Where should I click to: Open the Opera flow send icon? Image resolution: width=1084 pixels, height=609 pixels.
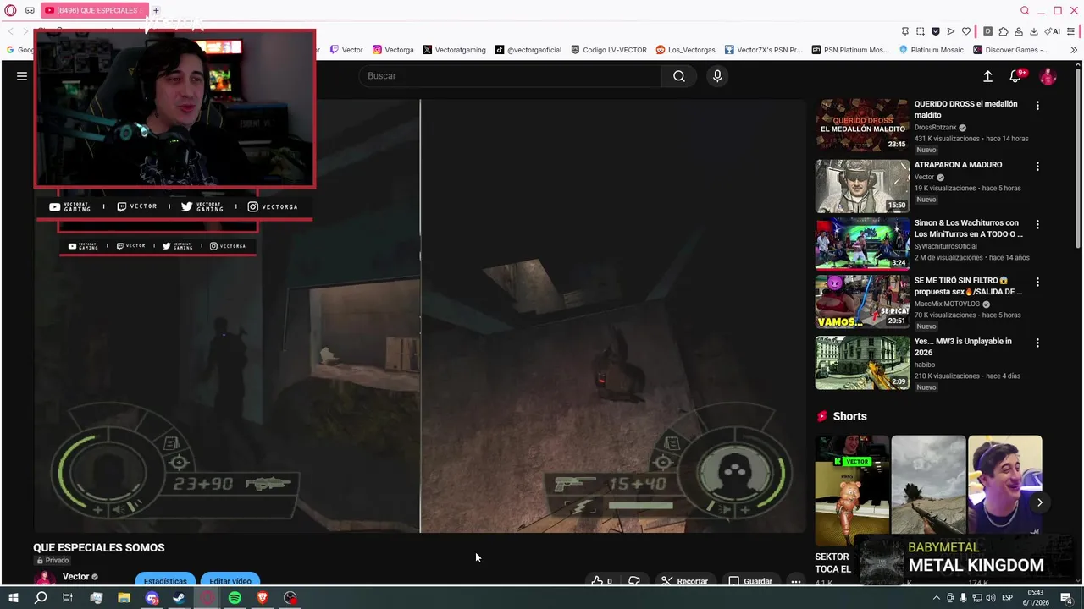pos(951,31)
